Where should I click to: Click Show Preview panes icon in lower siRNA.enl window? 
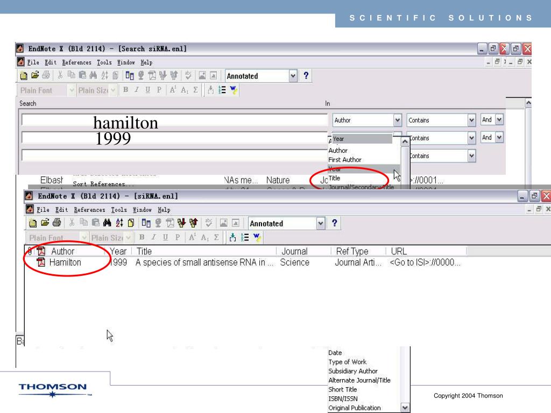coord(146,223)
